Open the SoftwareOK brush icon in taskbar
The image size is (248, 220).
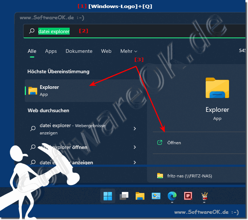(204, 196)
